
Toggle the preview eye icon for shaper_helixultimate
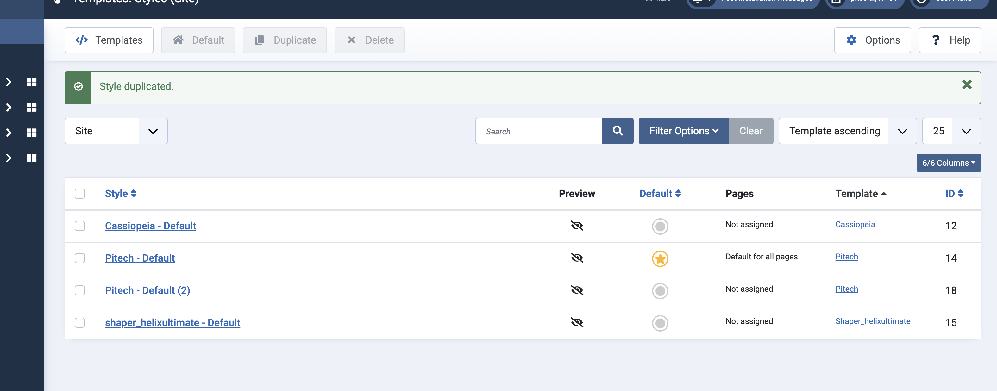577,323
